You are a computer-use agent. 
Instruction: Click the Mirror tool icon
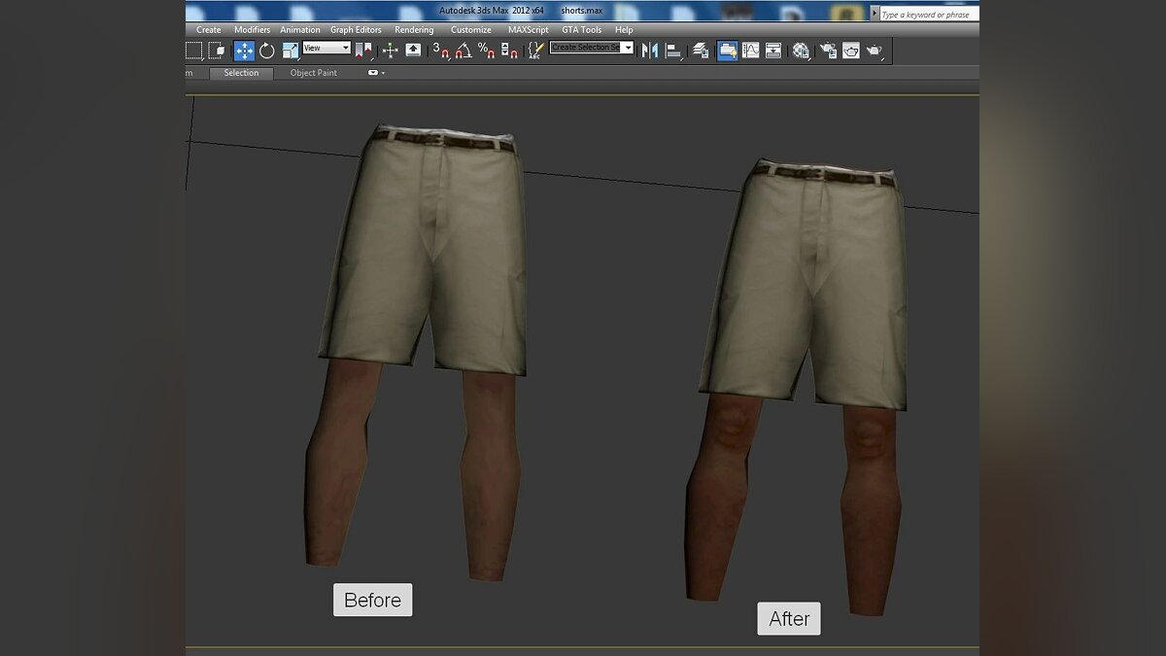[650, 51]
